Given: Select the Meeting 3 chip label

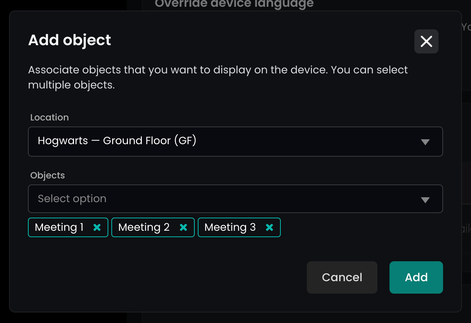Looking at the screenshot, I should [230, 227].
